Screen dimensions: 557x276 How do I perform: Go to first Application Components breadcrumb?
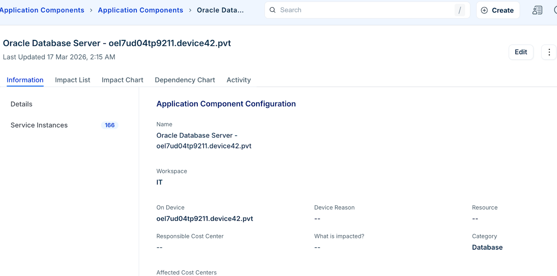pos(42,10)
